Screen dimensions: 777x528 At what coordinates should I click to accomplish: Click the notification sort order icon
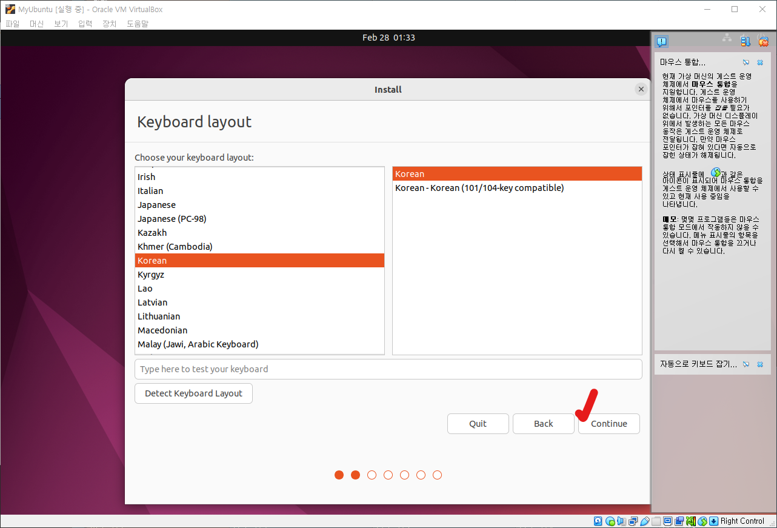(x=745, y=42)
